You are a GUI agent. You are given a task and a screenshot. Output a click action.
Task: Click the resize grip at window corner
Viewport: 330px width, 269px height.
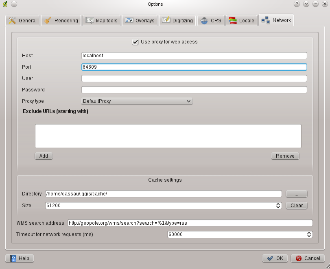(327, 266)
